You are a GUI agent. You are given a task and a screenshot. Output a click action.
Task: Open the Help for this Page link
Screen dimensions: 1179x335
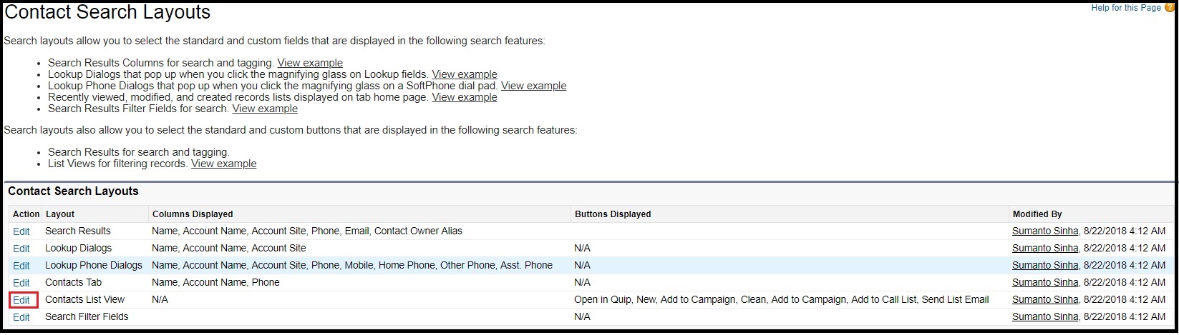(1125, 8)
